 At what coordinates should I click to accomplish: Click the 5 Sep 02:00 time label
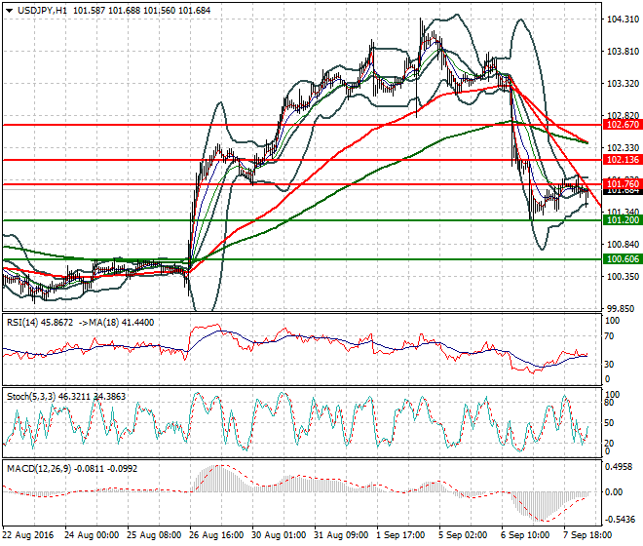464,535
